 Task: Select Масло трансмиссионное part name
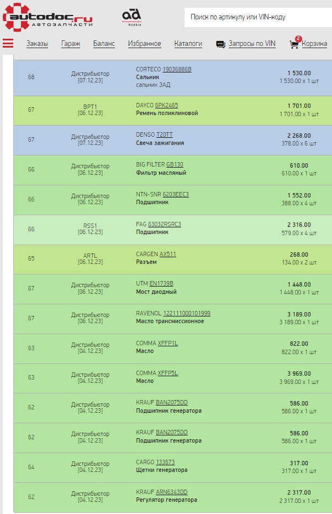[170, 321]
